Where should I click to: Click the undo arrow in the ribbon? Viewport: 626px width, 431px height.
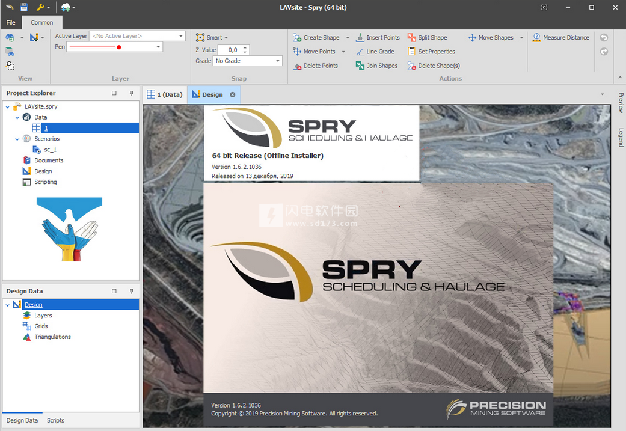(x=604, y=37)
